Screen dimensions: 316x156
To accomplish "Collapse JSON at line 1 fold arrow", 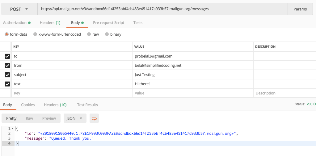I will point(13,129).
